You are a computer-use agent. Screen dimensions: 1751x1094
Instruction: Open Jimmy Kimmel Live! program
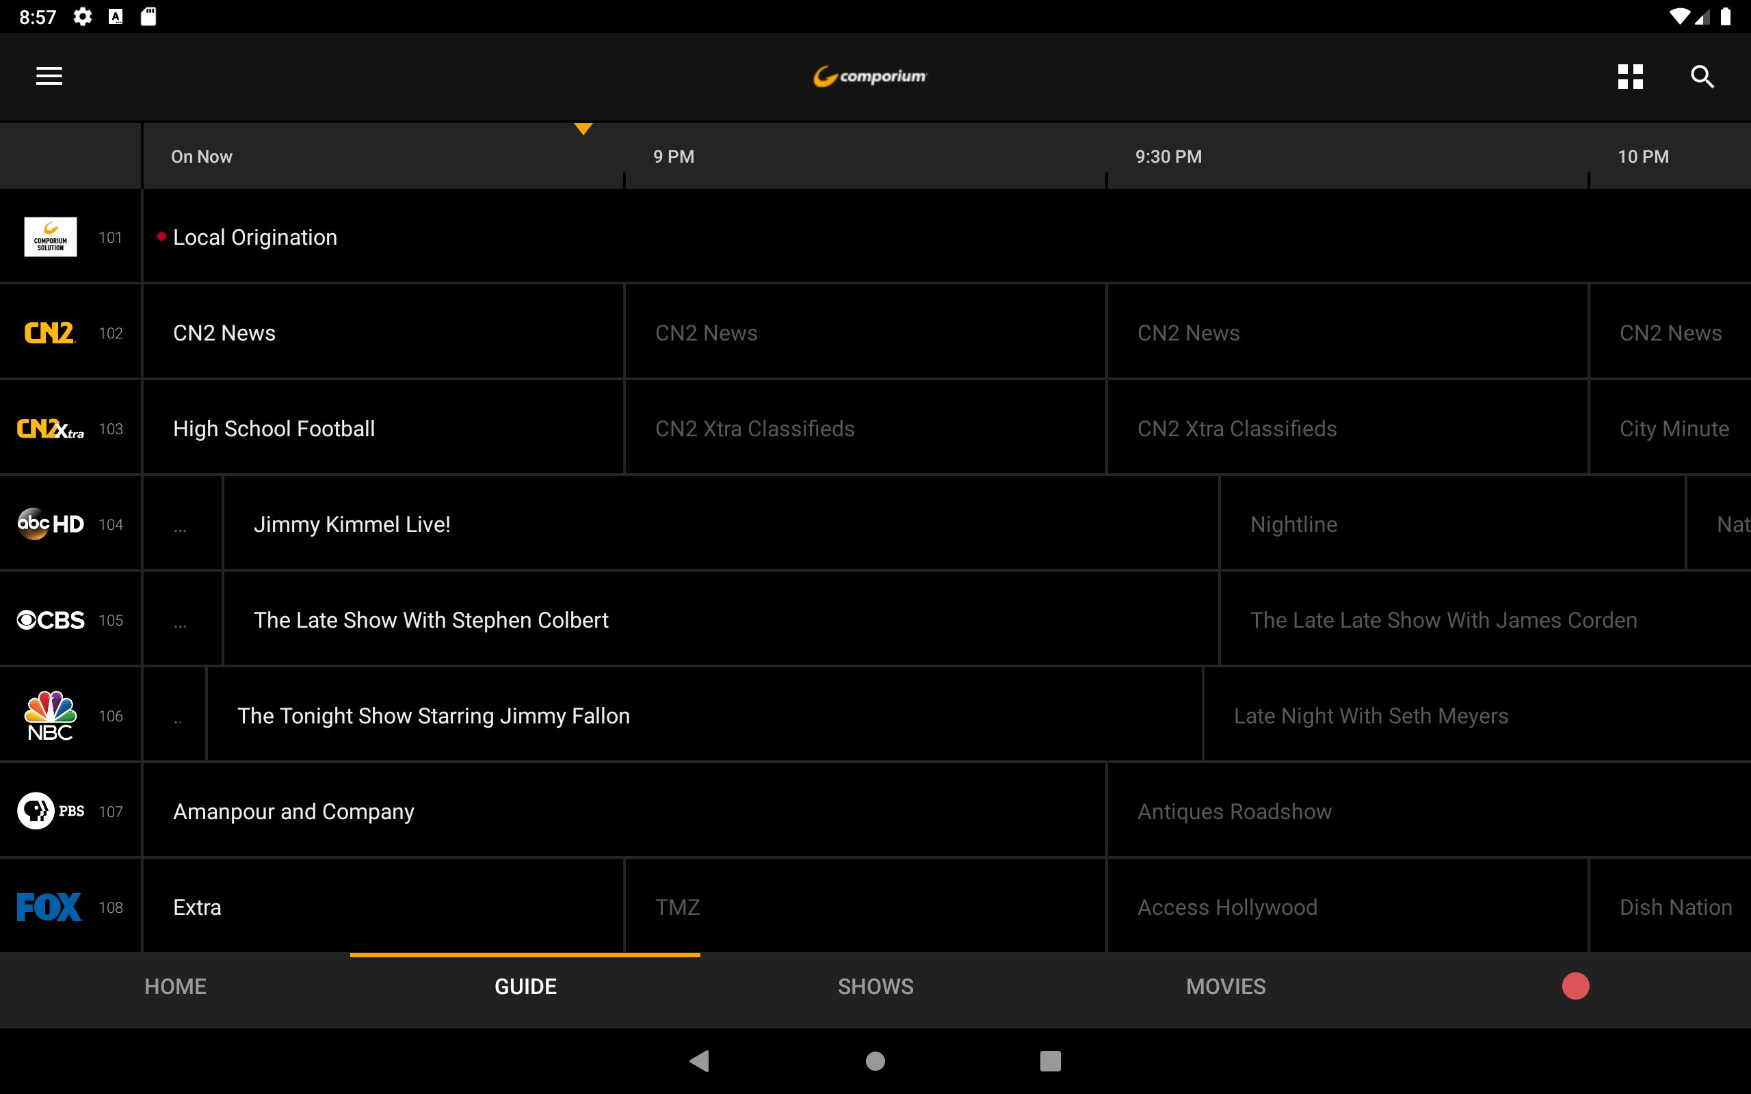[x=721, y=524]
